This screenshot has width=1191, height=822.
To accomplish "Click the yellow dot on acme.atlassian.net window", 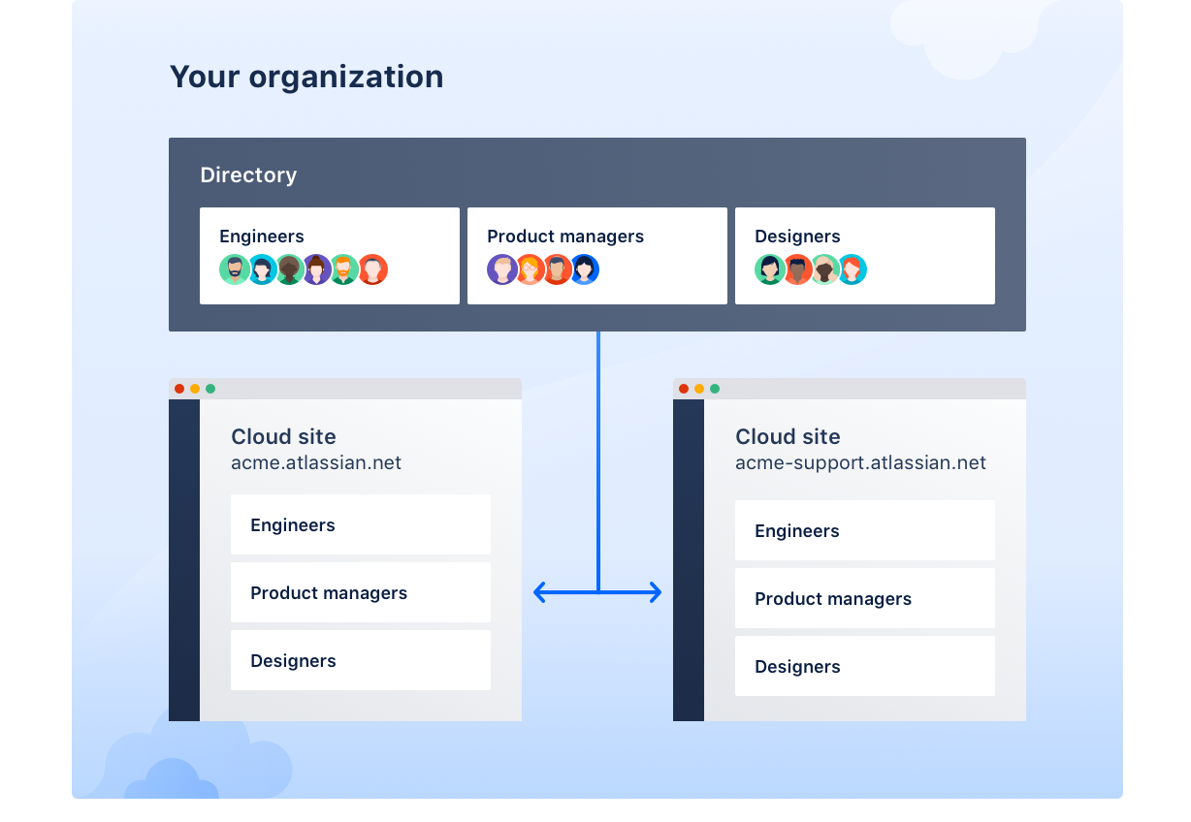I will click(195, 389).
